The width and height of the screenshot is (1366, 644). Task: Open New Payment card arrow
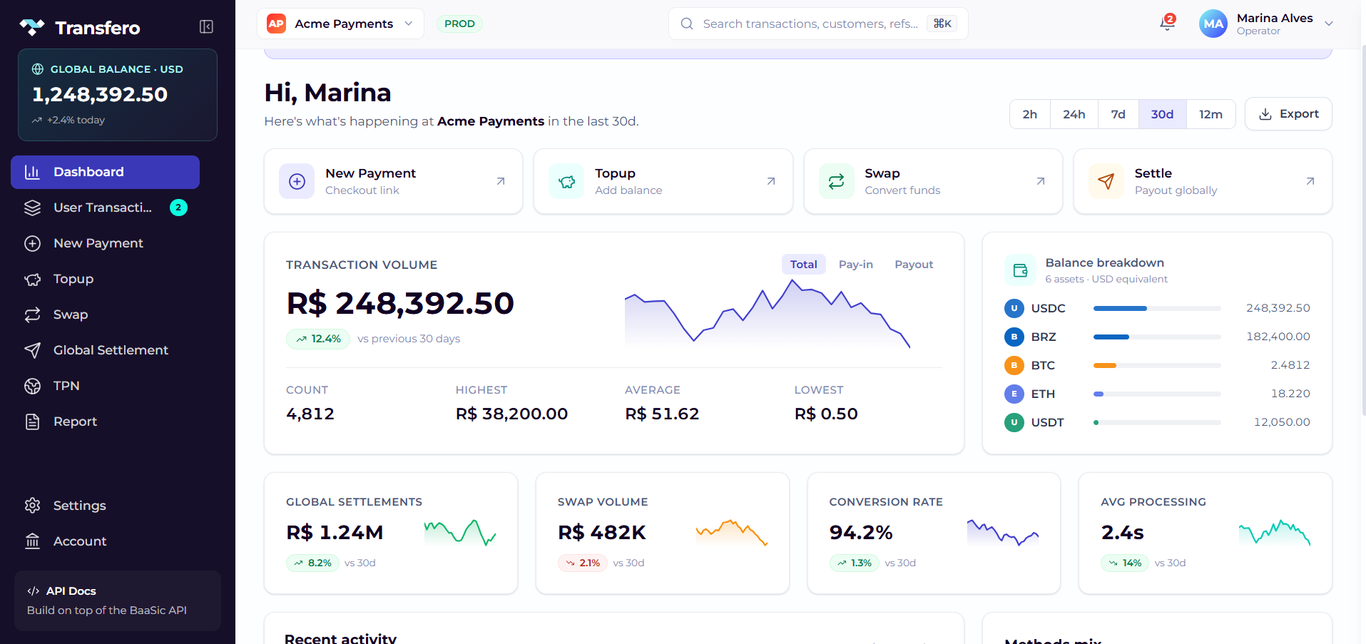(501, 181)
